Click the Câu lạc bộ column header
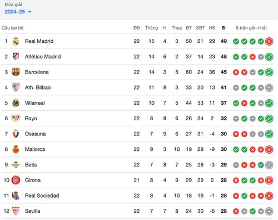Image resolution: width=278 pixels, height=220 pixels. click(13, 28)
